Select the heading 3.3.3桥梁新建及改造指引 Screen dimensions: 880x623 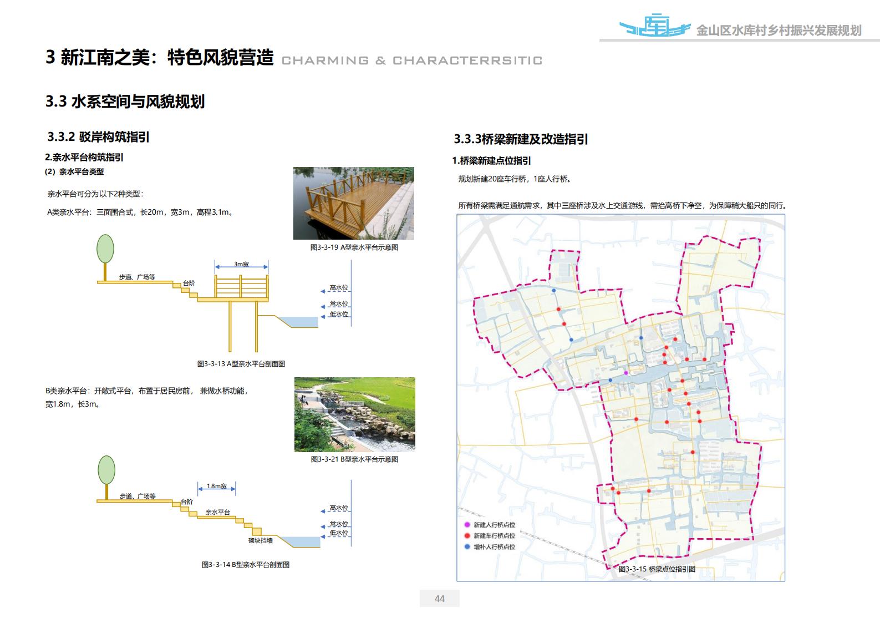tap(521, 140)
